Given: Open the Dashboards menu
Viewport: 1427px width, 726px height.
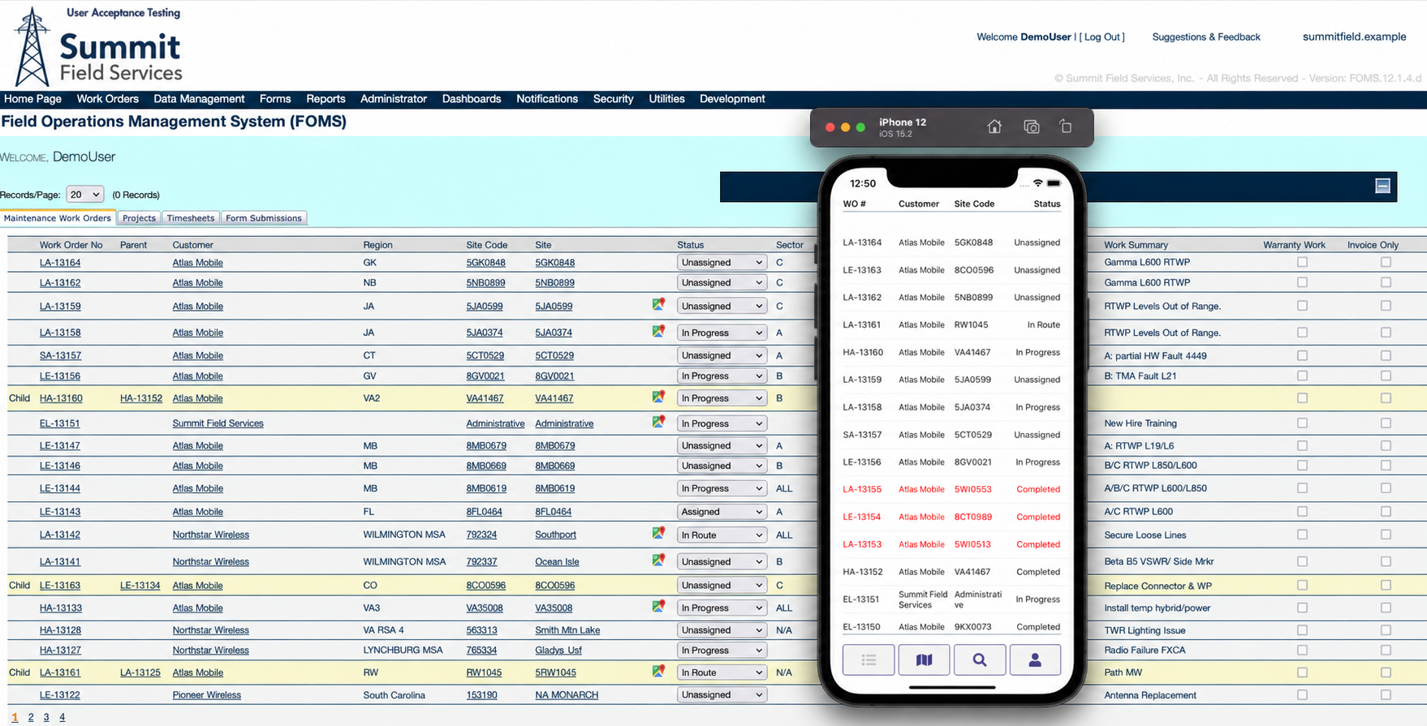Looking at the screenshot, I should pos(472,99).
